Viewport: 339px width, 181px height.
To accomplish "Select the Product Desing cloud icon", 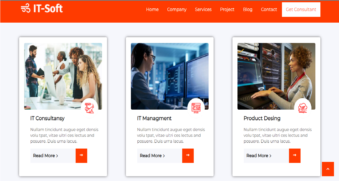I will (303, 108).
